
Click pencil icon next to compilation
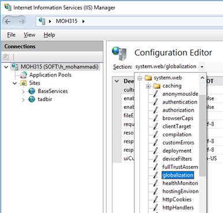[x=156, y=134]
